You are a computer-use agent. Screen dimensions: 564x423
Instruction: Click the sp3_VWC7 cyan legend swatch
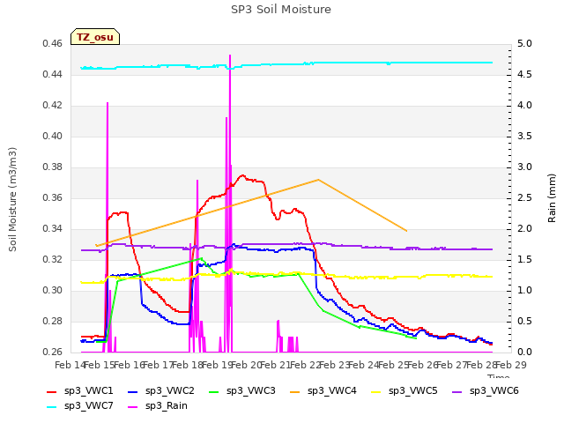[x=52, y=407]
